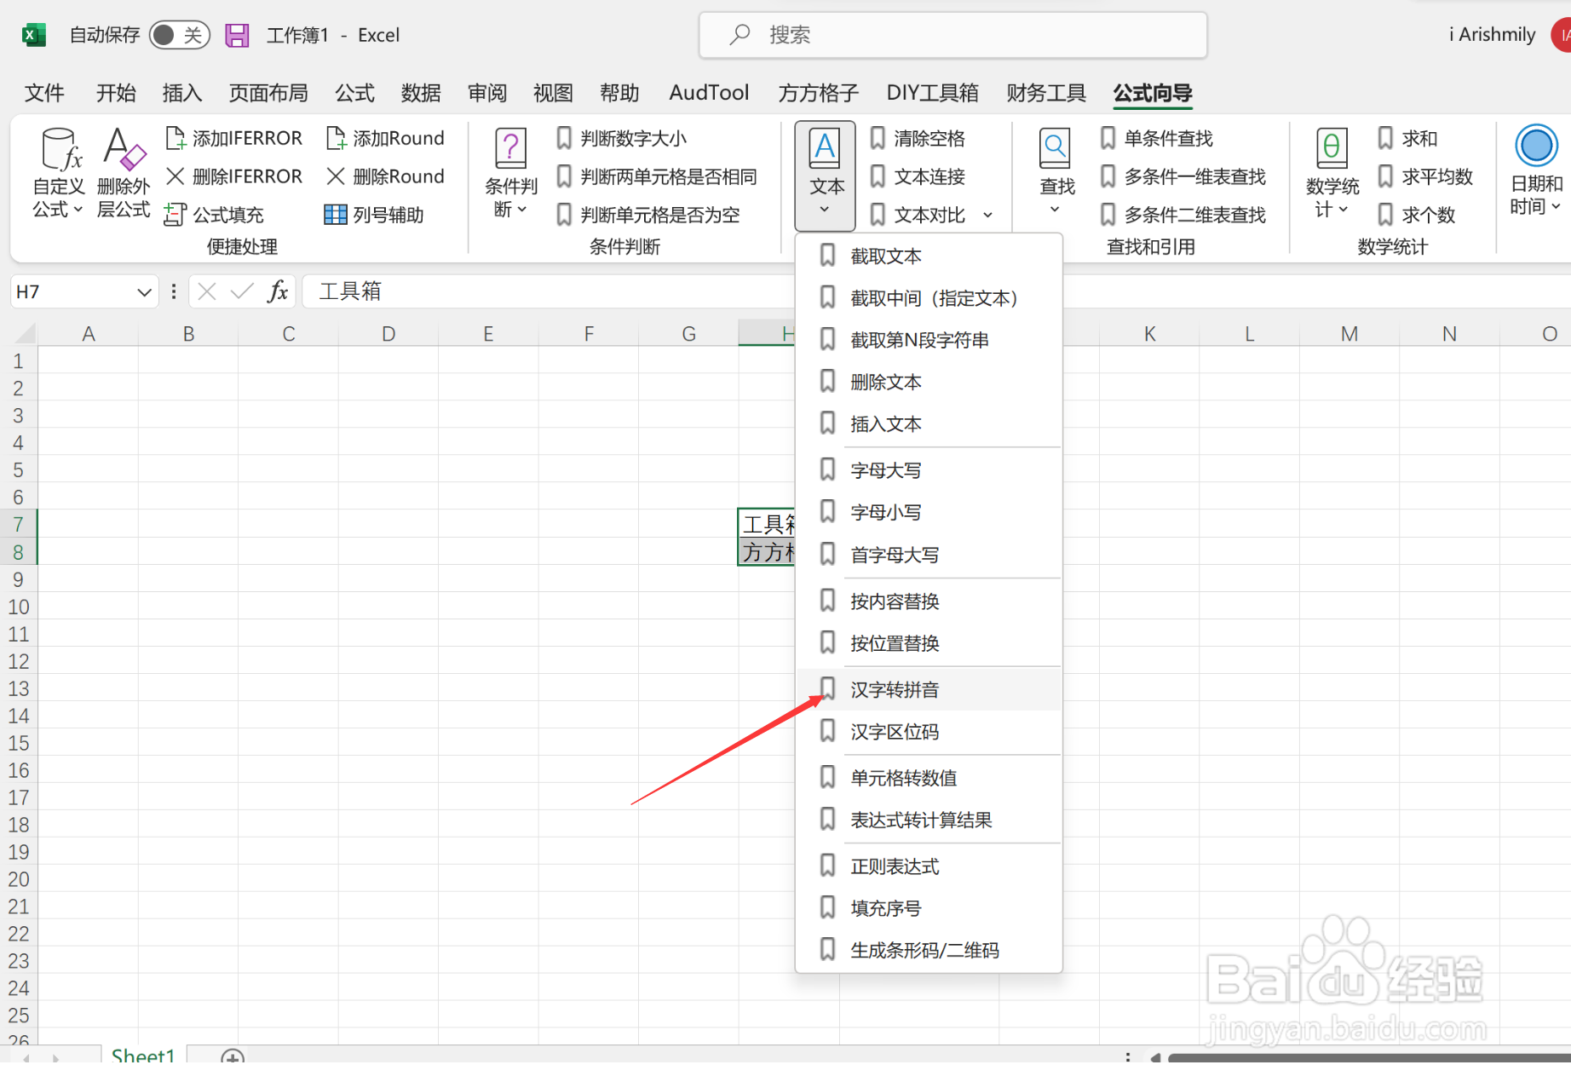Click 列号辅助 button
This screenshot has height=1082, width=1571.
374,215
